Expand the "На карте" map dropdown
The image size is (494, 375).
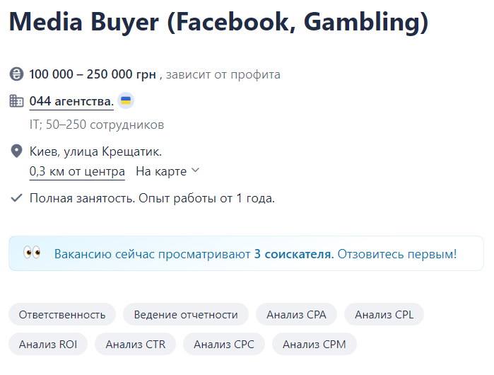pos(161,171)
